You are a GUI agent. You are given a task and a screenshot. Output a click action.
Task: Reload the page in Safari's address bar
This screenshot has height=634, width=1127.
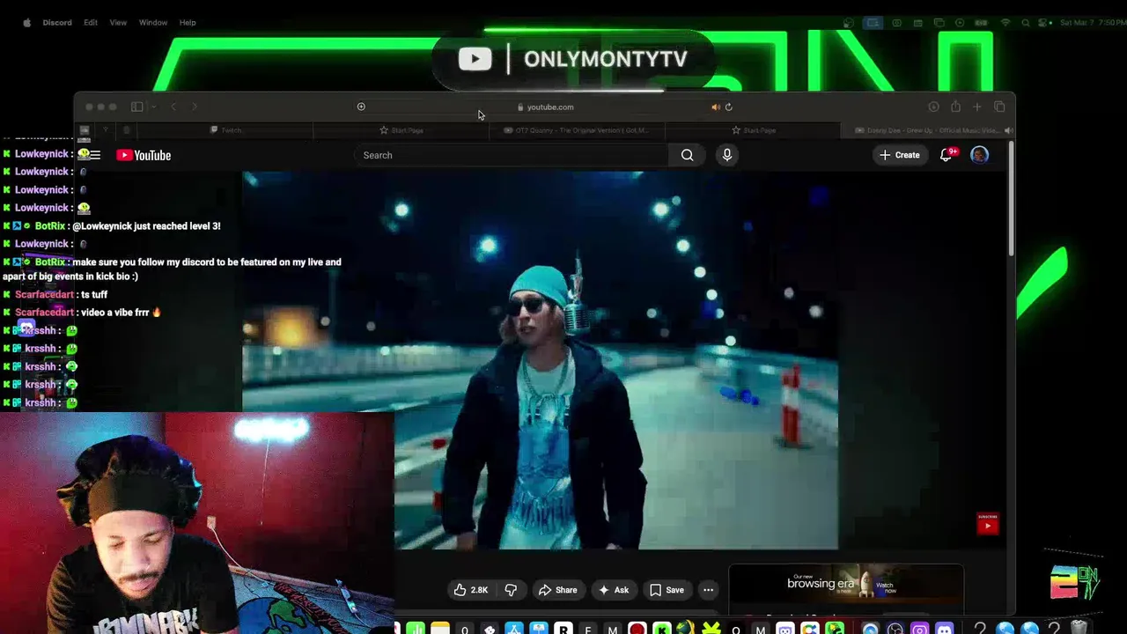coord(728,107)
